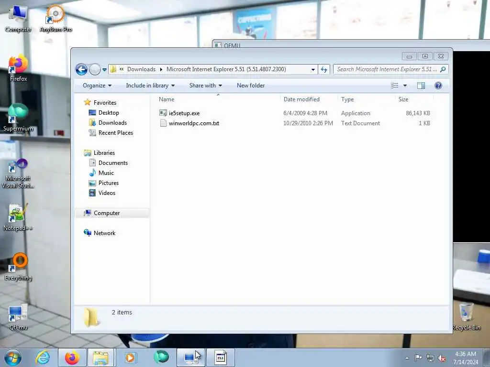
Task: Open Supermium from the taskbar
Action: [x=161, y=357]
